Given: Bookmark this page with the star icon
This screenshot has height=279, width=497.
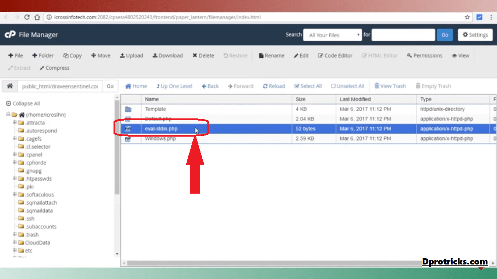Looking at the screenshot, I should click(468, 17).
